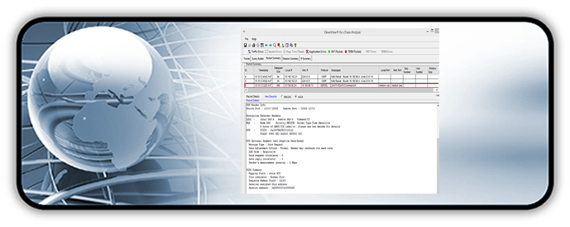Click the floppy disk save icon

click(x=245, y=45)
